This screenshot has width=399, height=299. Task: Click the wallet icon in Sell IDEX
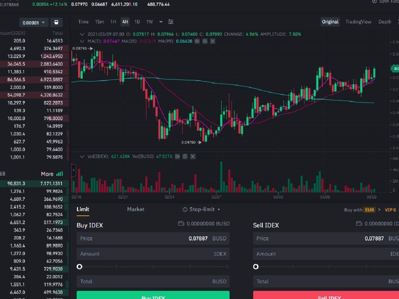pyautogui.click(x=359, y=224)
